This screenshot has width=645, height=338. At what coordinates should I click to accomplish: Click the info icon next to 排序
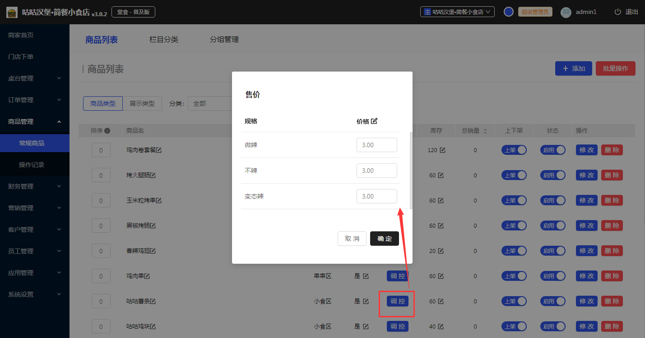(107, 131)
